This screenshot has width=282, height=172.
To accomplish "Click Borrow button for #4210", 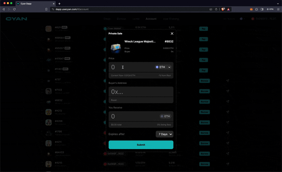I will (x=204, y=164).
